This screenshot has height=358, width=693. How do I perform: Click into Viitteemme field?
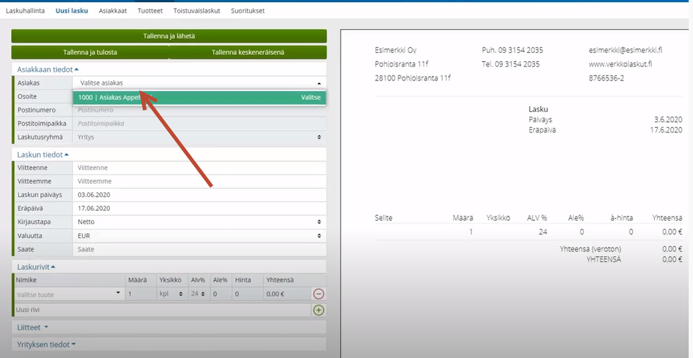pyautogui.click(x=199, y=181)
